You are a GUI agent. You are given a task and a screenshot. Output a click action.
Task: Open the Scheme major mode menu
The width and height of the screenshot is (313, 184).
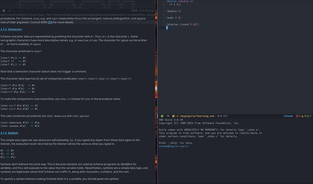tap(288, 116)
